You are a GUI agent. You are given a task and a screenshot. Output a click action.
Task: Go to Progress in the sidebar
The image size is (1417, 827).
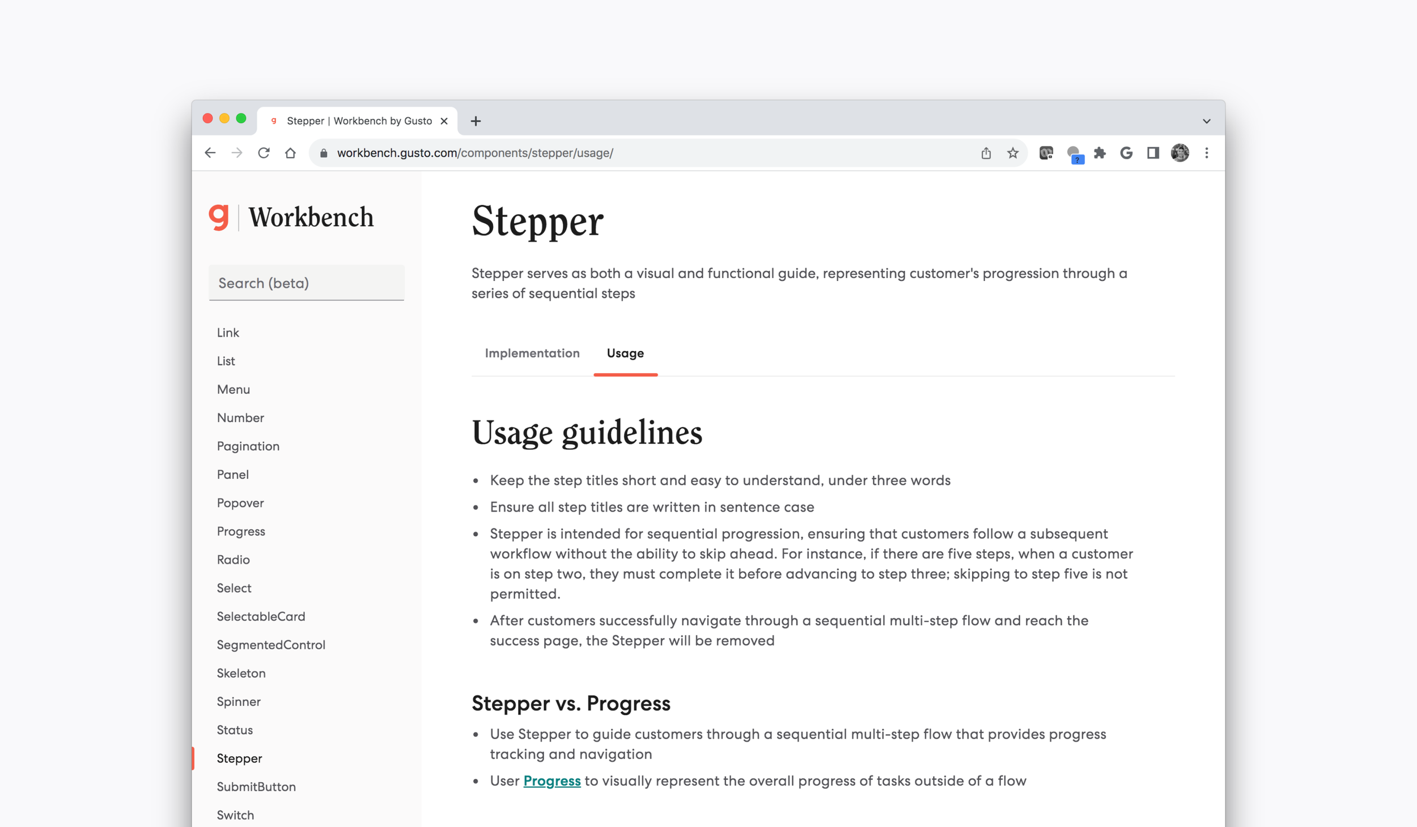pyautogui.click(x=241, y=531)
